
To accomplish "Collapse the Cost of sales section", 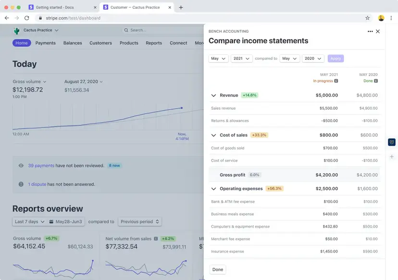I will pos(213,135).
